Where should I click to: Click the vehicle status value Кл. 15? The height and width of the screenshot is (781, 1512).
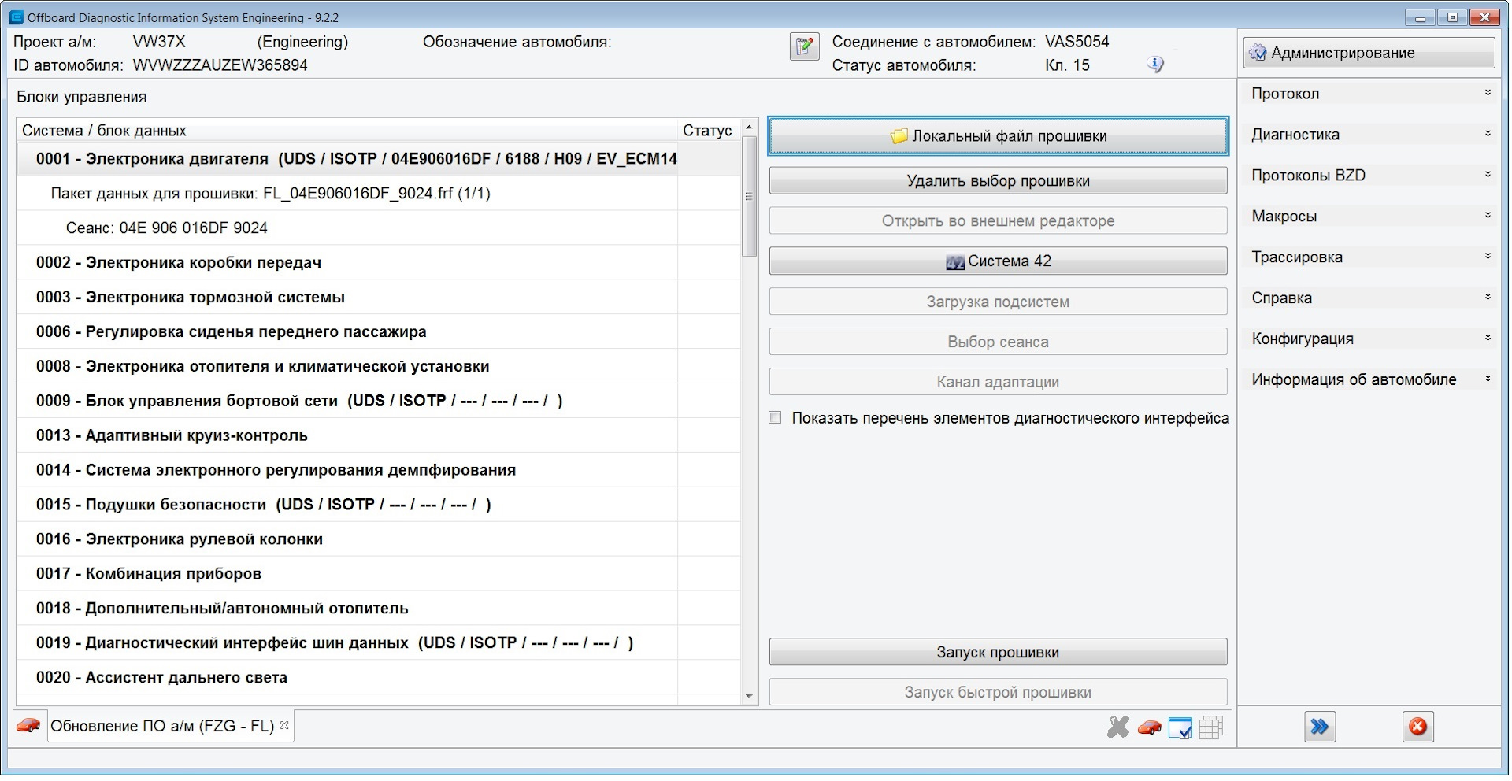click(1067, 65)
